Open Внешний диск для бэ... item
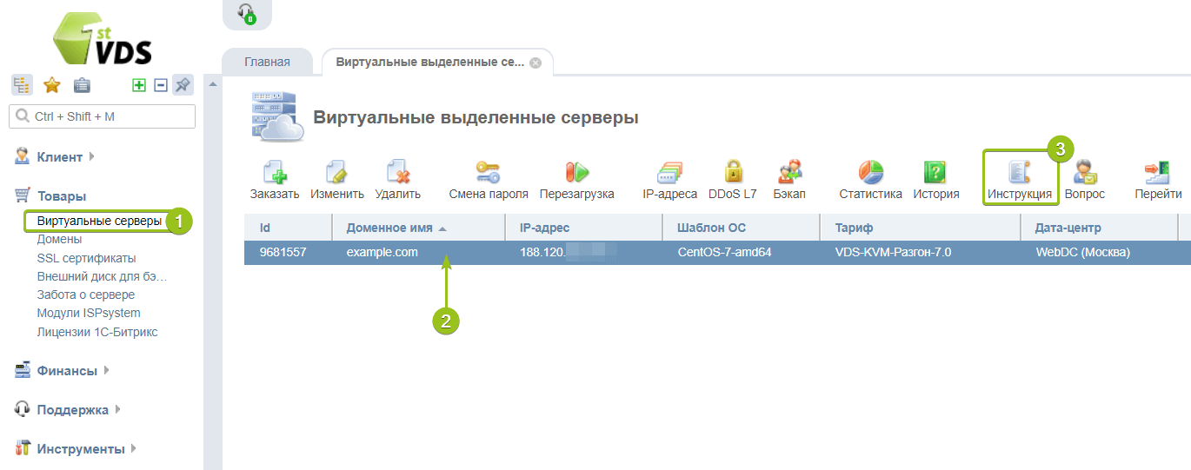The image size is (1191, 470). [x=102, y=276]
